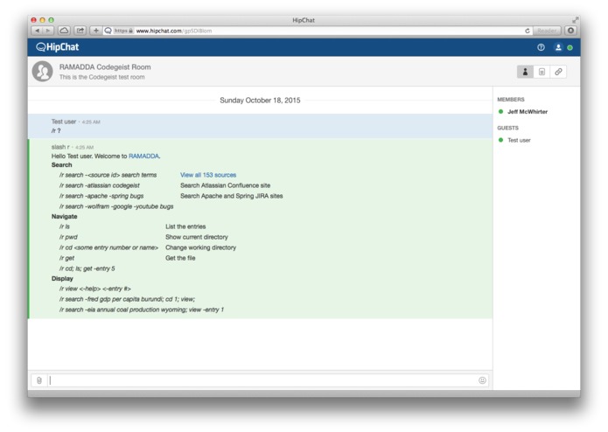
Task: Click 'List the entries' description
Action: click(185, 226)
